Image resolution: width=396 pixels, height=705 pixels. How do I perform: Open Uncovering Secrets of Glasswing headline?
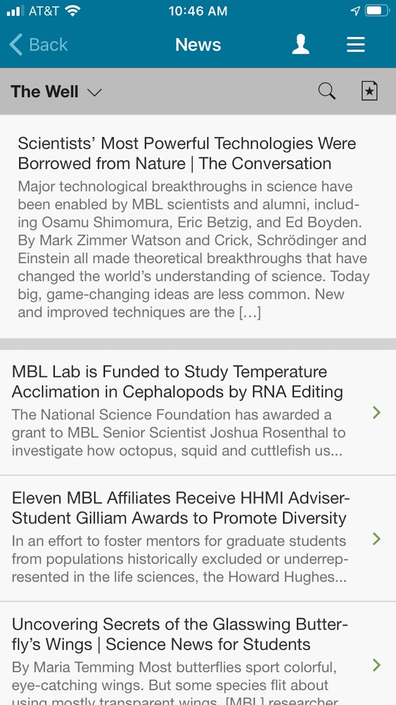pyautogui.click(x=179, y=634)
